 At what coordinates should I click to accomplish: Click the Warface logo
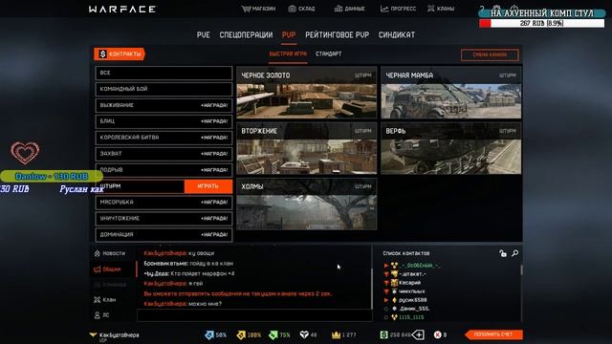(x=122, y=9)
